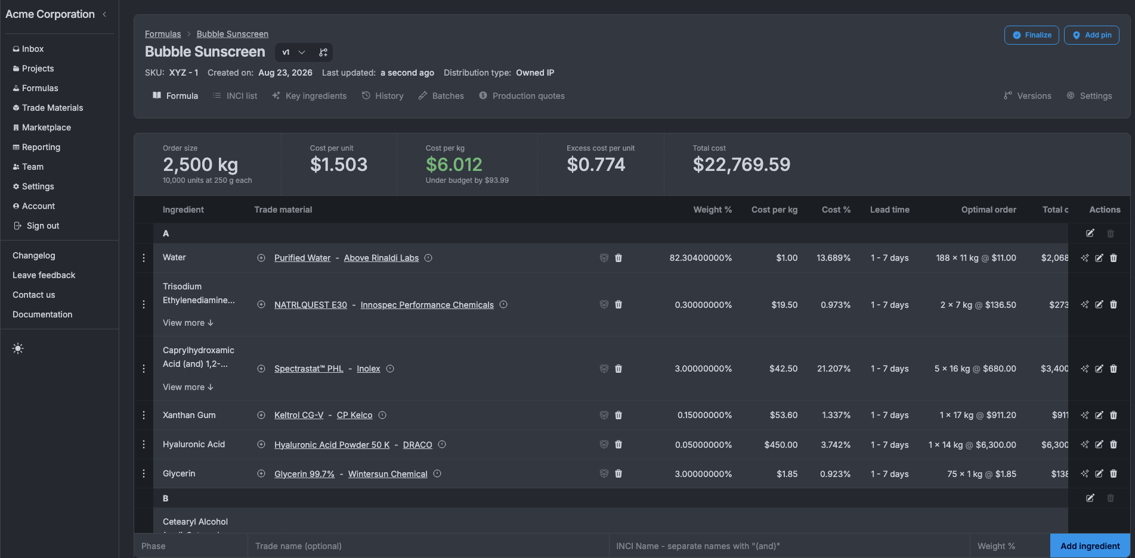Click the Weight % input field

tap(1010, 546)
